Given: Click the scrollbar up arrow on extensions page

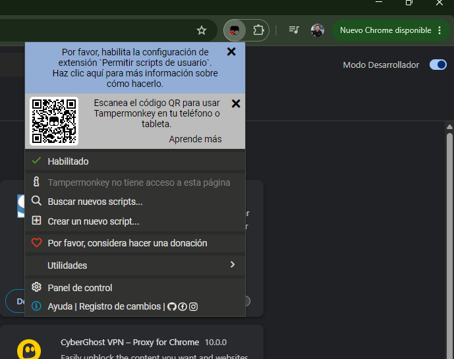Looking at the screenshot, I should 449,127.
